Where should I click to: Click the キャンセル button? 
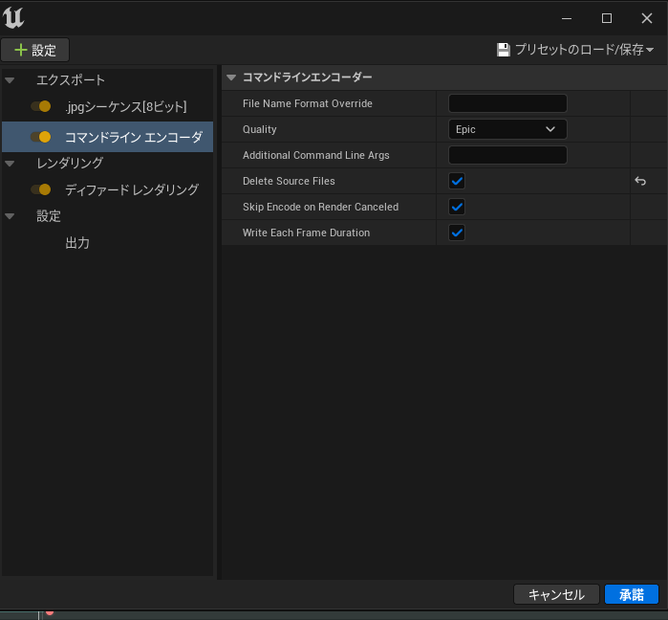tap(556, 594)
